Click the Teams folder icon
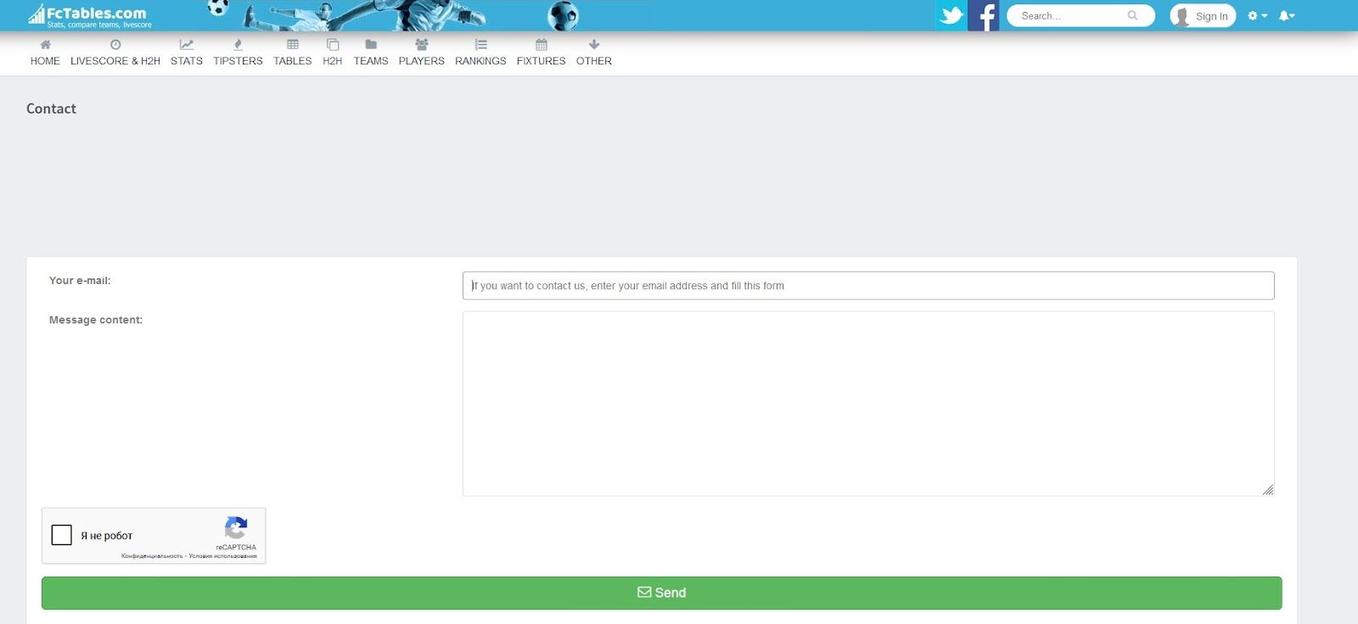1358x624 pixels. click(371, 44)
